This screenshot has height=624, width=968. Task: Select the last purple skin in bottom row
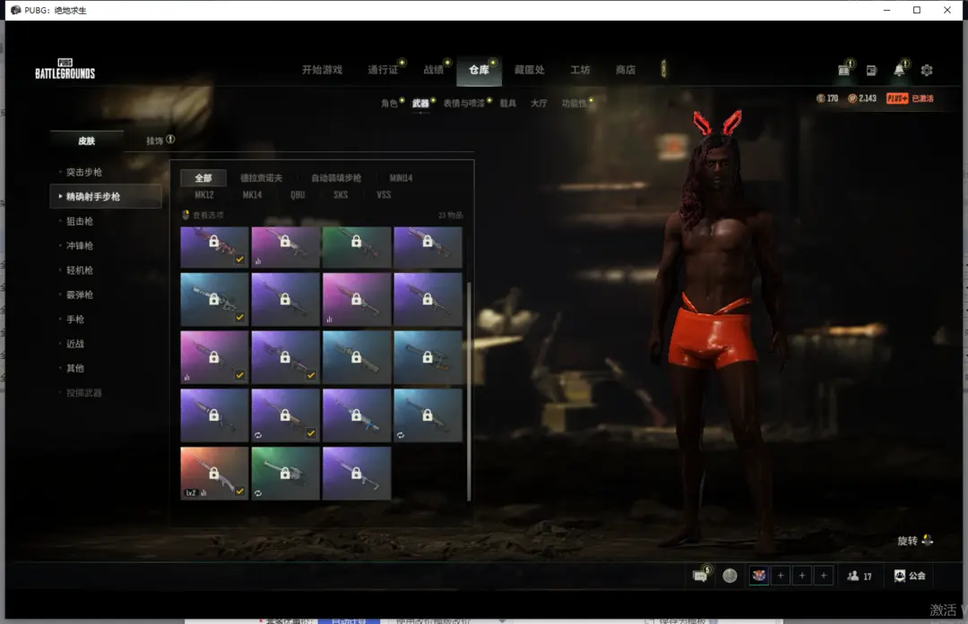(357, 473)
